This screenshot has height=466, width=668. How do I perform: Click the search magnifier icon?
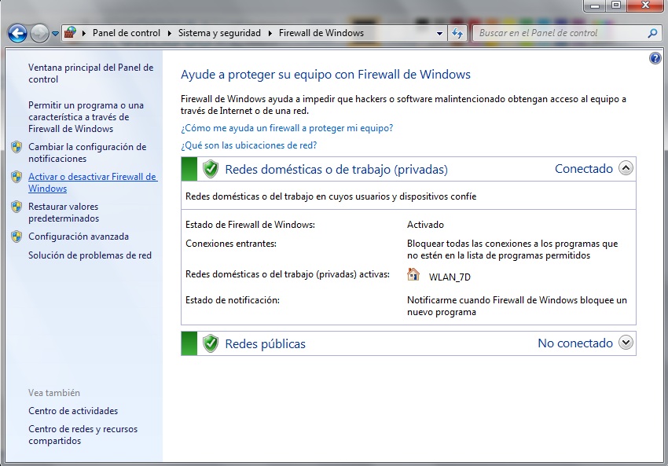point(652,33)
